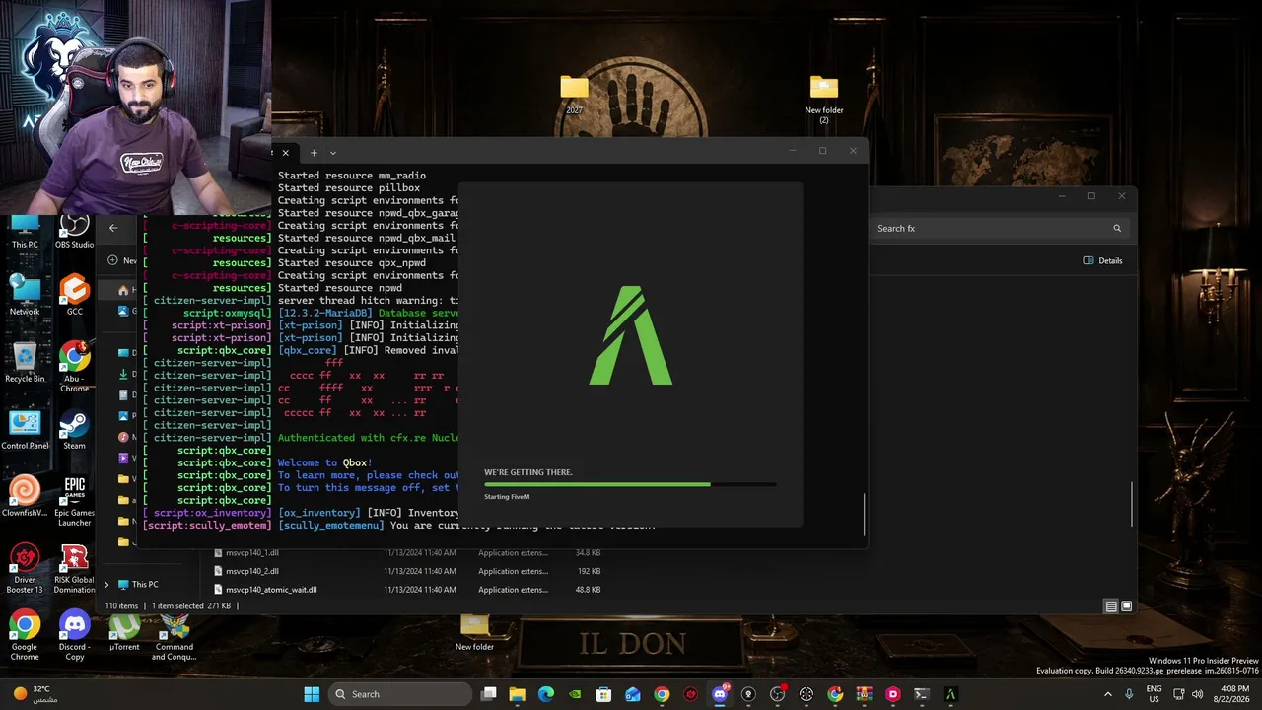Open Driver Booster 13 shortcut

click(x=25, y=568)
